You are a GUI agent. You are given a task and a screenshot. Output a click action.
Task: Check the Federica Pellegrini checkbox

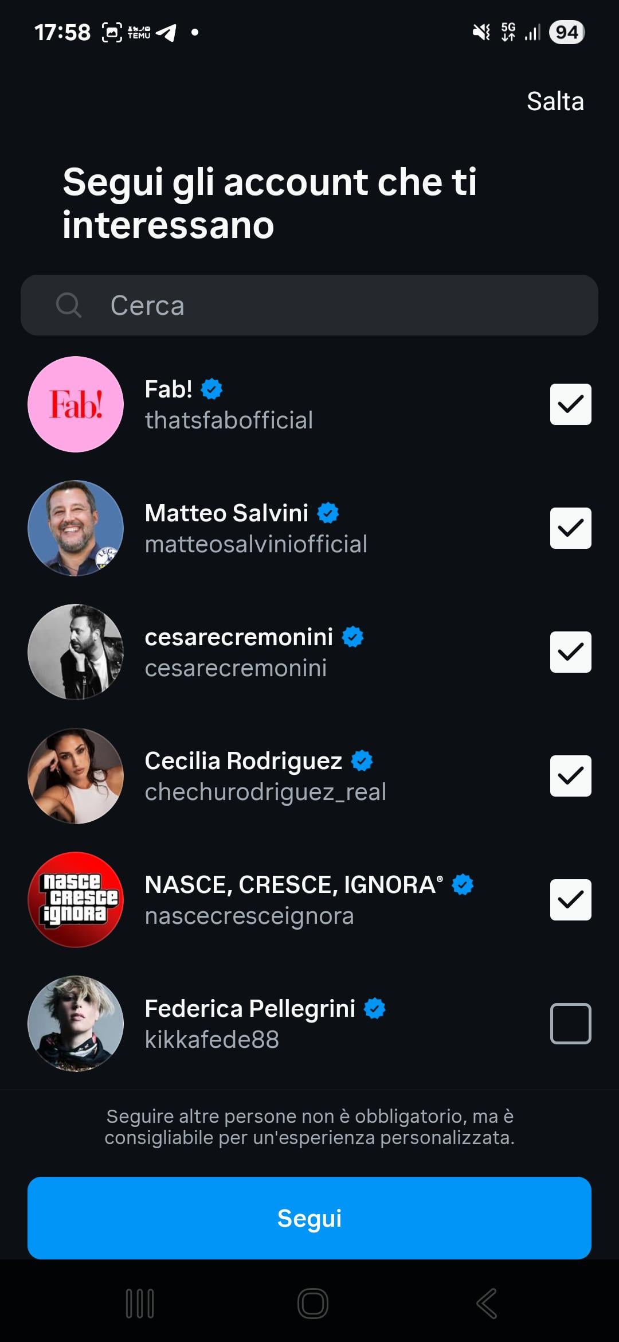(x=570, y=1024)
